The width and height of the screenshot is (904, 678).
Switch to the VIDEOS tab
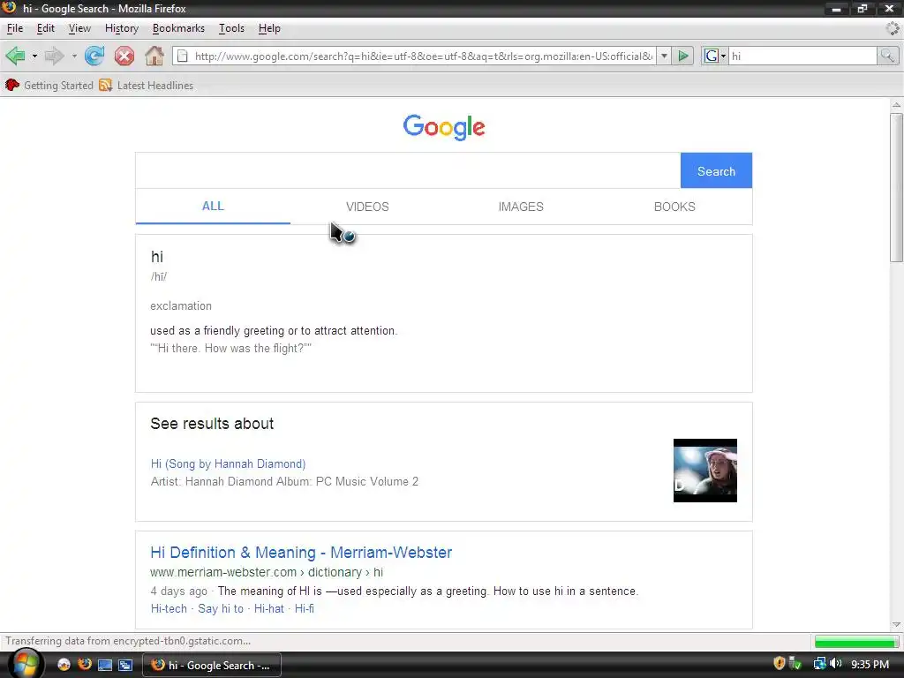367,207
